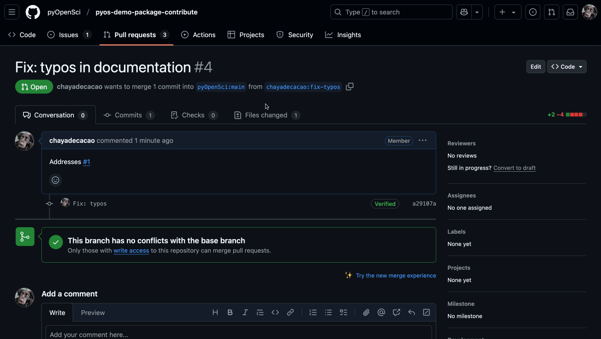Click the Edit title button
Image resolution: width=601 pixels, height=339 pixels.
tap(535, 67)
